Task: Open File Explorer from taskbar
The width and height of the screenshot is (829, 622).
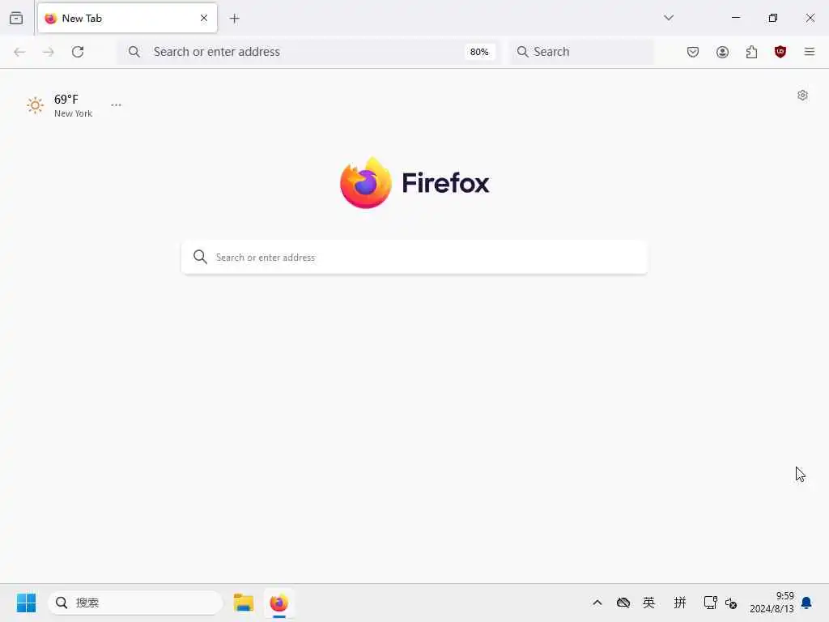Action: pyautogui.click(x=244, y=603)
